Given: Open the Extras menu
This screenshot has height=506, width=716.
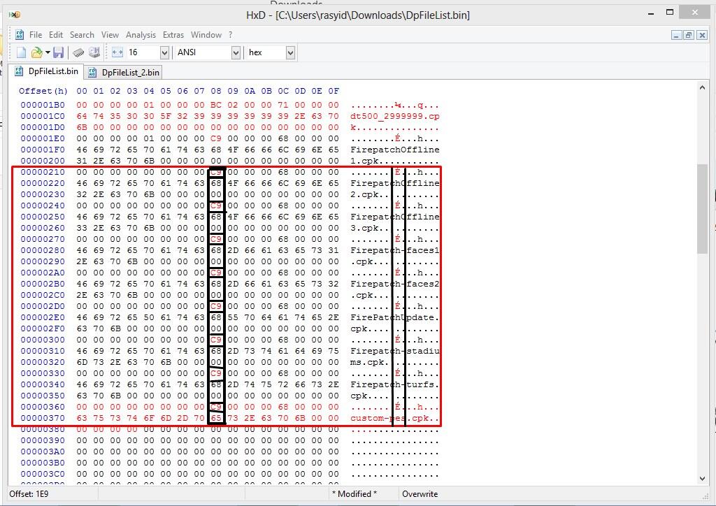Looking at the screenshot, I should click(173, 35).
